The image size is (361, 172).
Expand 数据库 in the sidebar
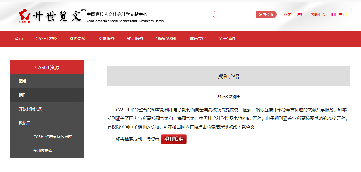[25, 123]
